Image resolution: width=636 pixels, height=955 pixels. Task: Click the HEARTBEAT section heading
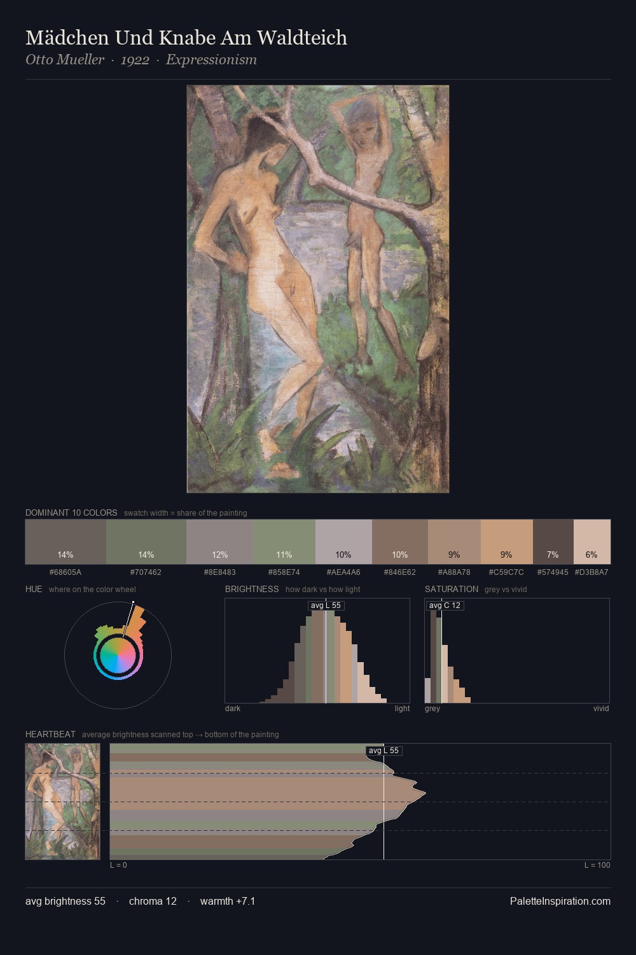click(x=50, y=734)
